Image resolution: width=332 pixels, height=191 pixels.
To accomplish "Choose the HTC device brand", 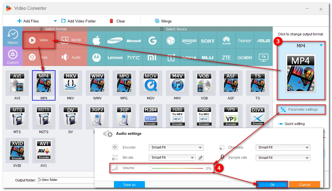I will 134,57.
